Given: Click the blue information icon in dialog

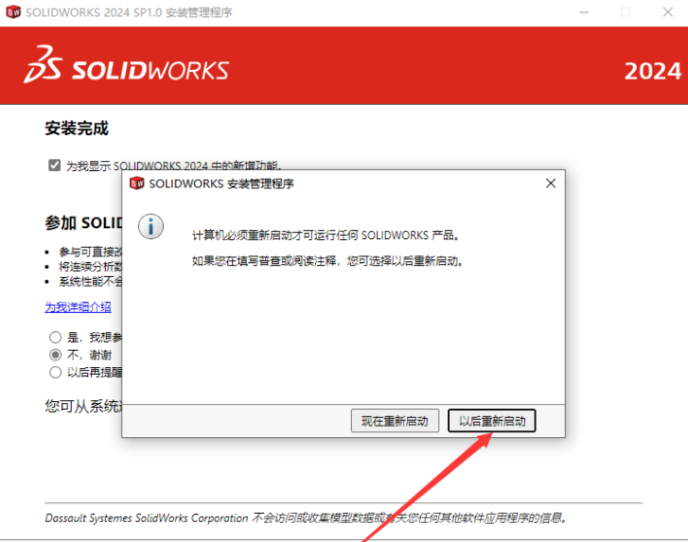Looking at the screenshot, I should coord(150,227).
